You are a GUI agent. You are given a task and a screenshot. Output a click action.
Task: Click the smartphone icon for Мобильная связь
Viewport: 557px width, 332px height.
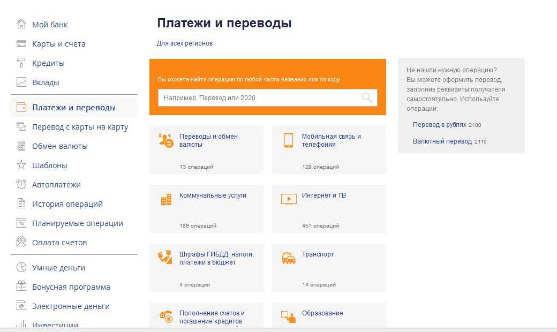289,140
